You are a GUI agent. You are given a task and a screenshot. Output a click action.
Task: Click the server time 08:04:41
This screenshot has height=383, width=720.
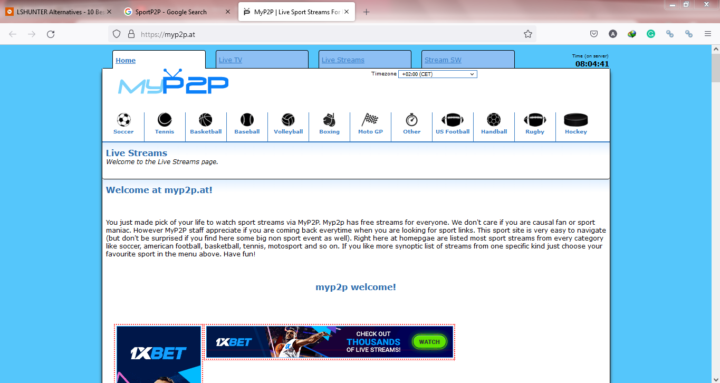coord(592,64)
